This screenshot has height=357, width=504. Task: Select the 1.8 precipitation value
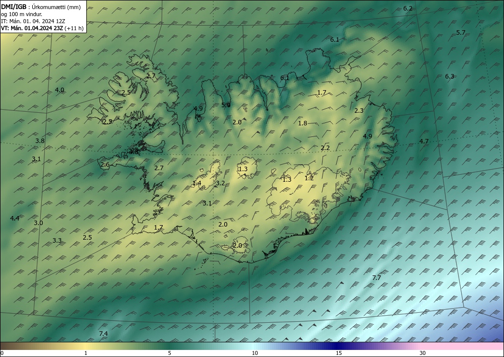point(302,123)
